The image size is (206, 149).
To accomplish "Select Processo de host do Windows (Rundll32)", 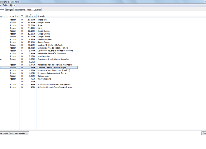I will pos(39,70).
